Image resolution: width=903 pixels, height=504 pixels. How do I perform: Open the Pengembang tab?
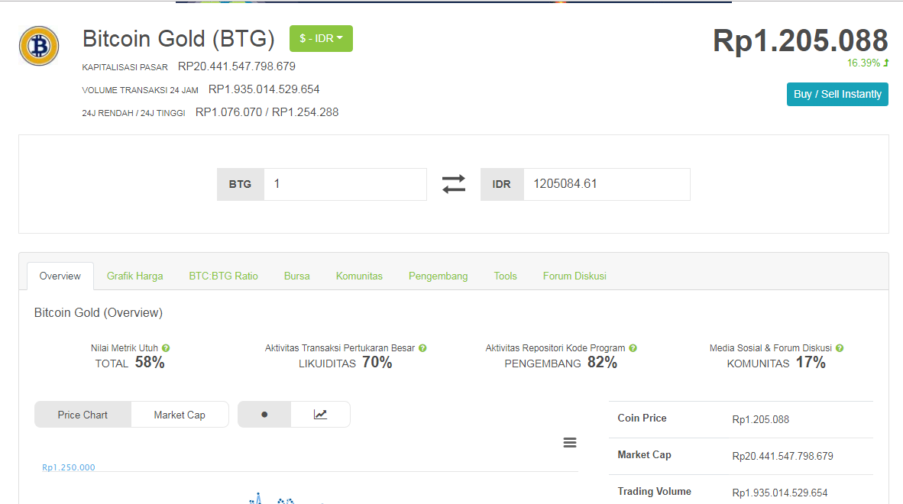[x=439, y=276]
